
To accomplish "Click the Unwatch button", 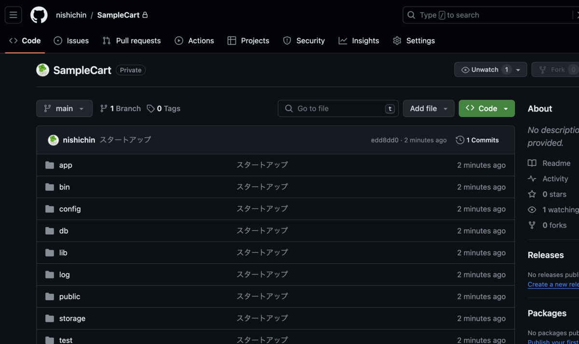I will coord(484,69).
